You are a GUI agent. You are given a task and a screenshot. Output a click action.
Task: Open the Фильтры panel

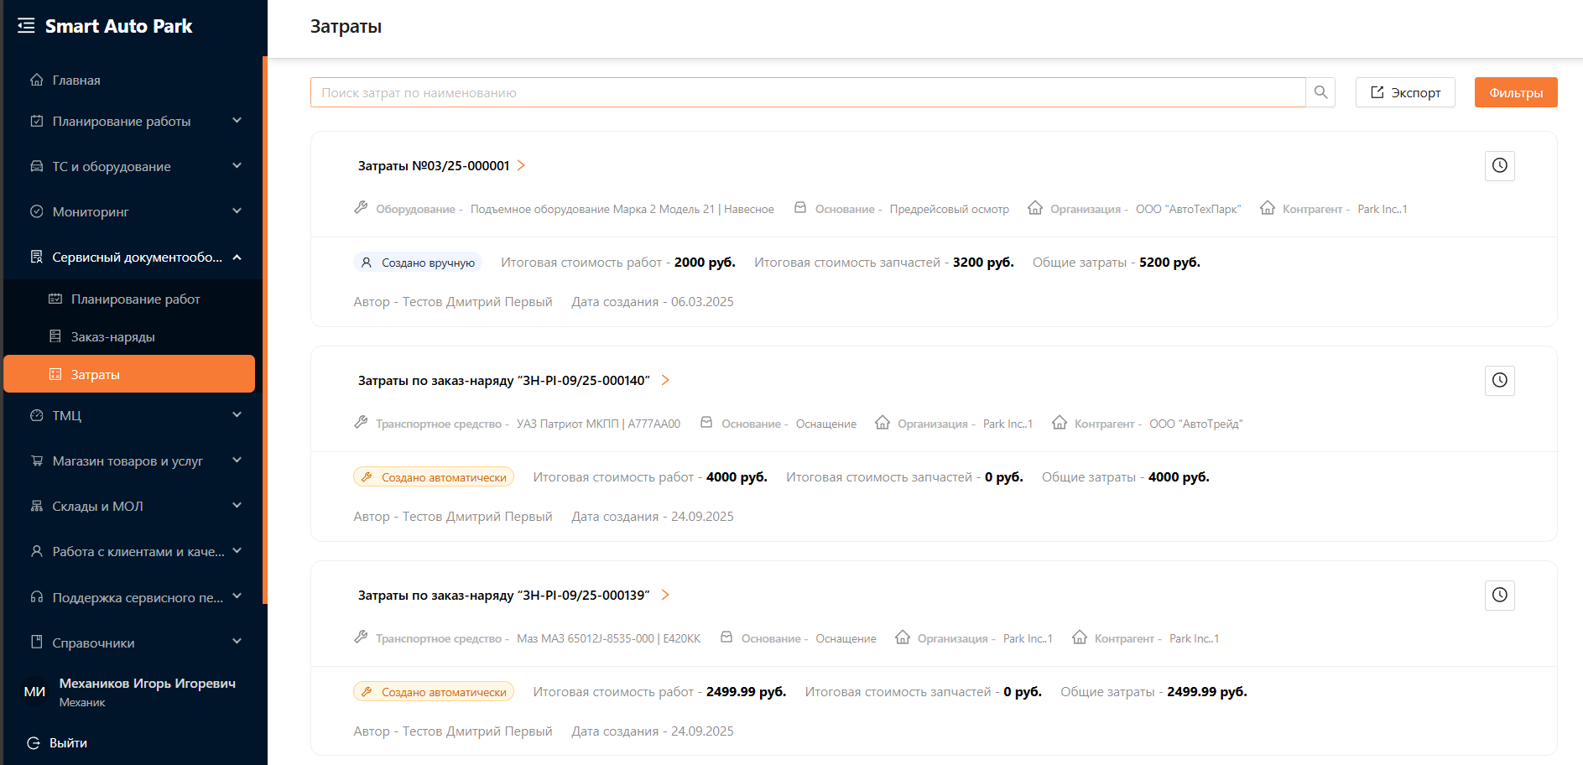[1515, 92]
